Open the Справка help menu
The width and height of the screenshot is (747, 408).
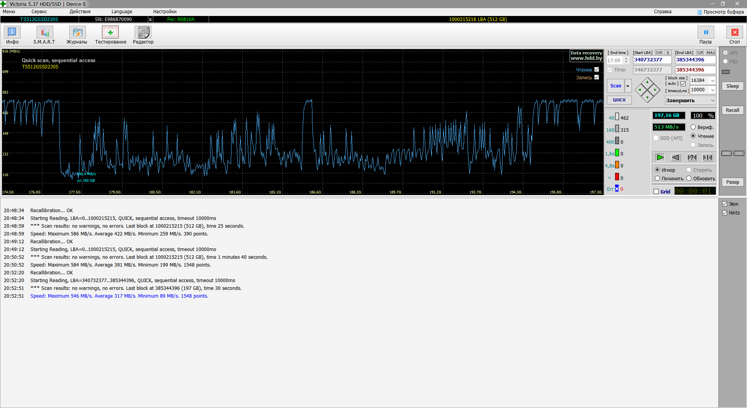point(663,12)
